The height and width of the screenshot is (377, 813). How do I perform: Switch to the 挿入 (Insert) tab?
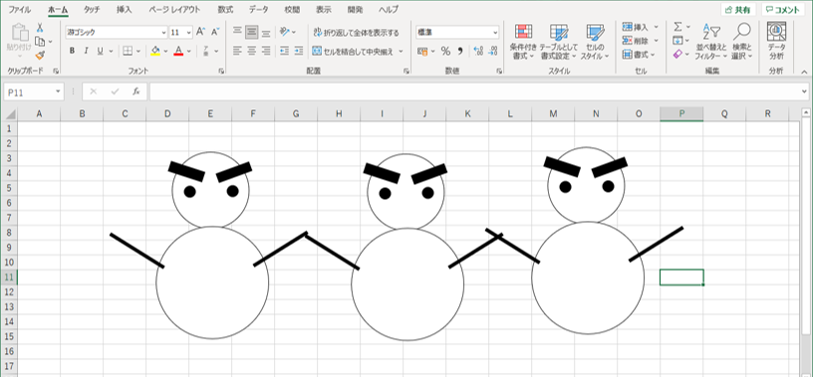point(124,10)
